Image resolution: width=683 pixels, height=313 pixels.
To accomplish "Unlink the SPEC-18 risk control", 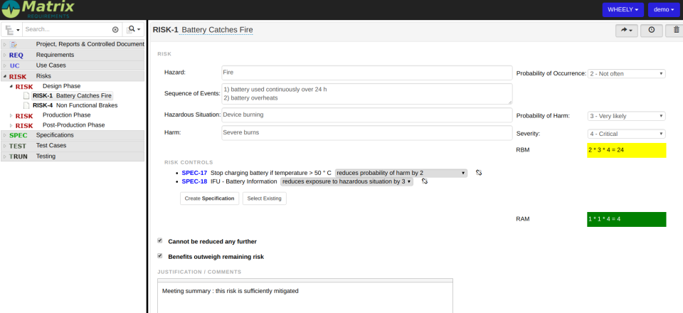I will click(x=425, y=181).
